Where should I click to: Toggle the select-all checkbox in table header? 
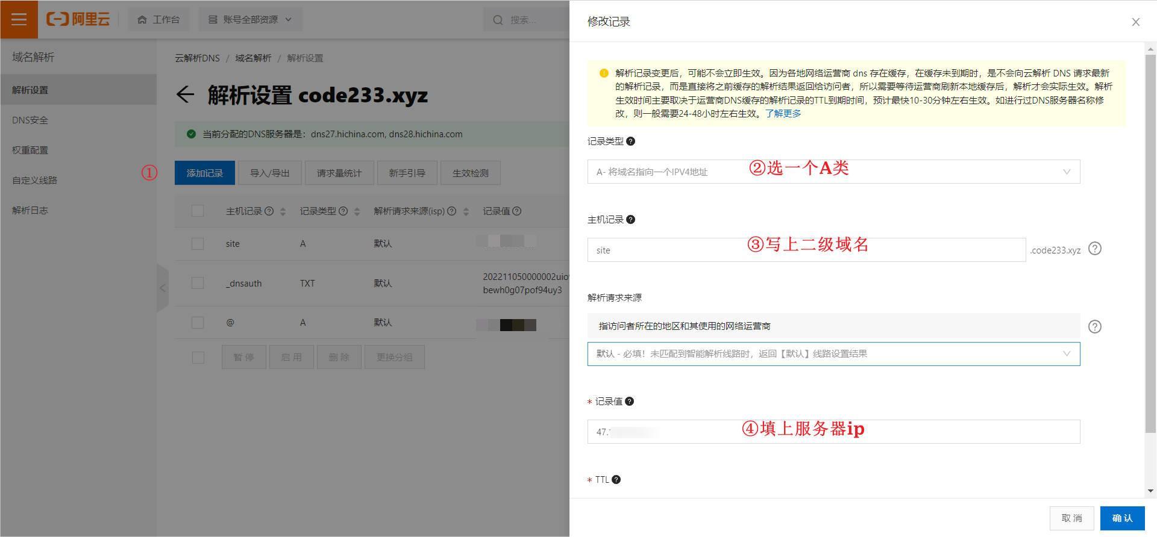tap(197, 211)
